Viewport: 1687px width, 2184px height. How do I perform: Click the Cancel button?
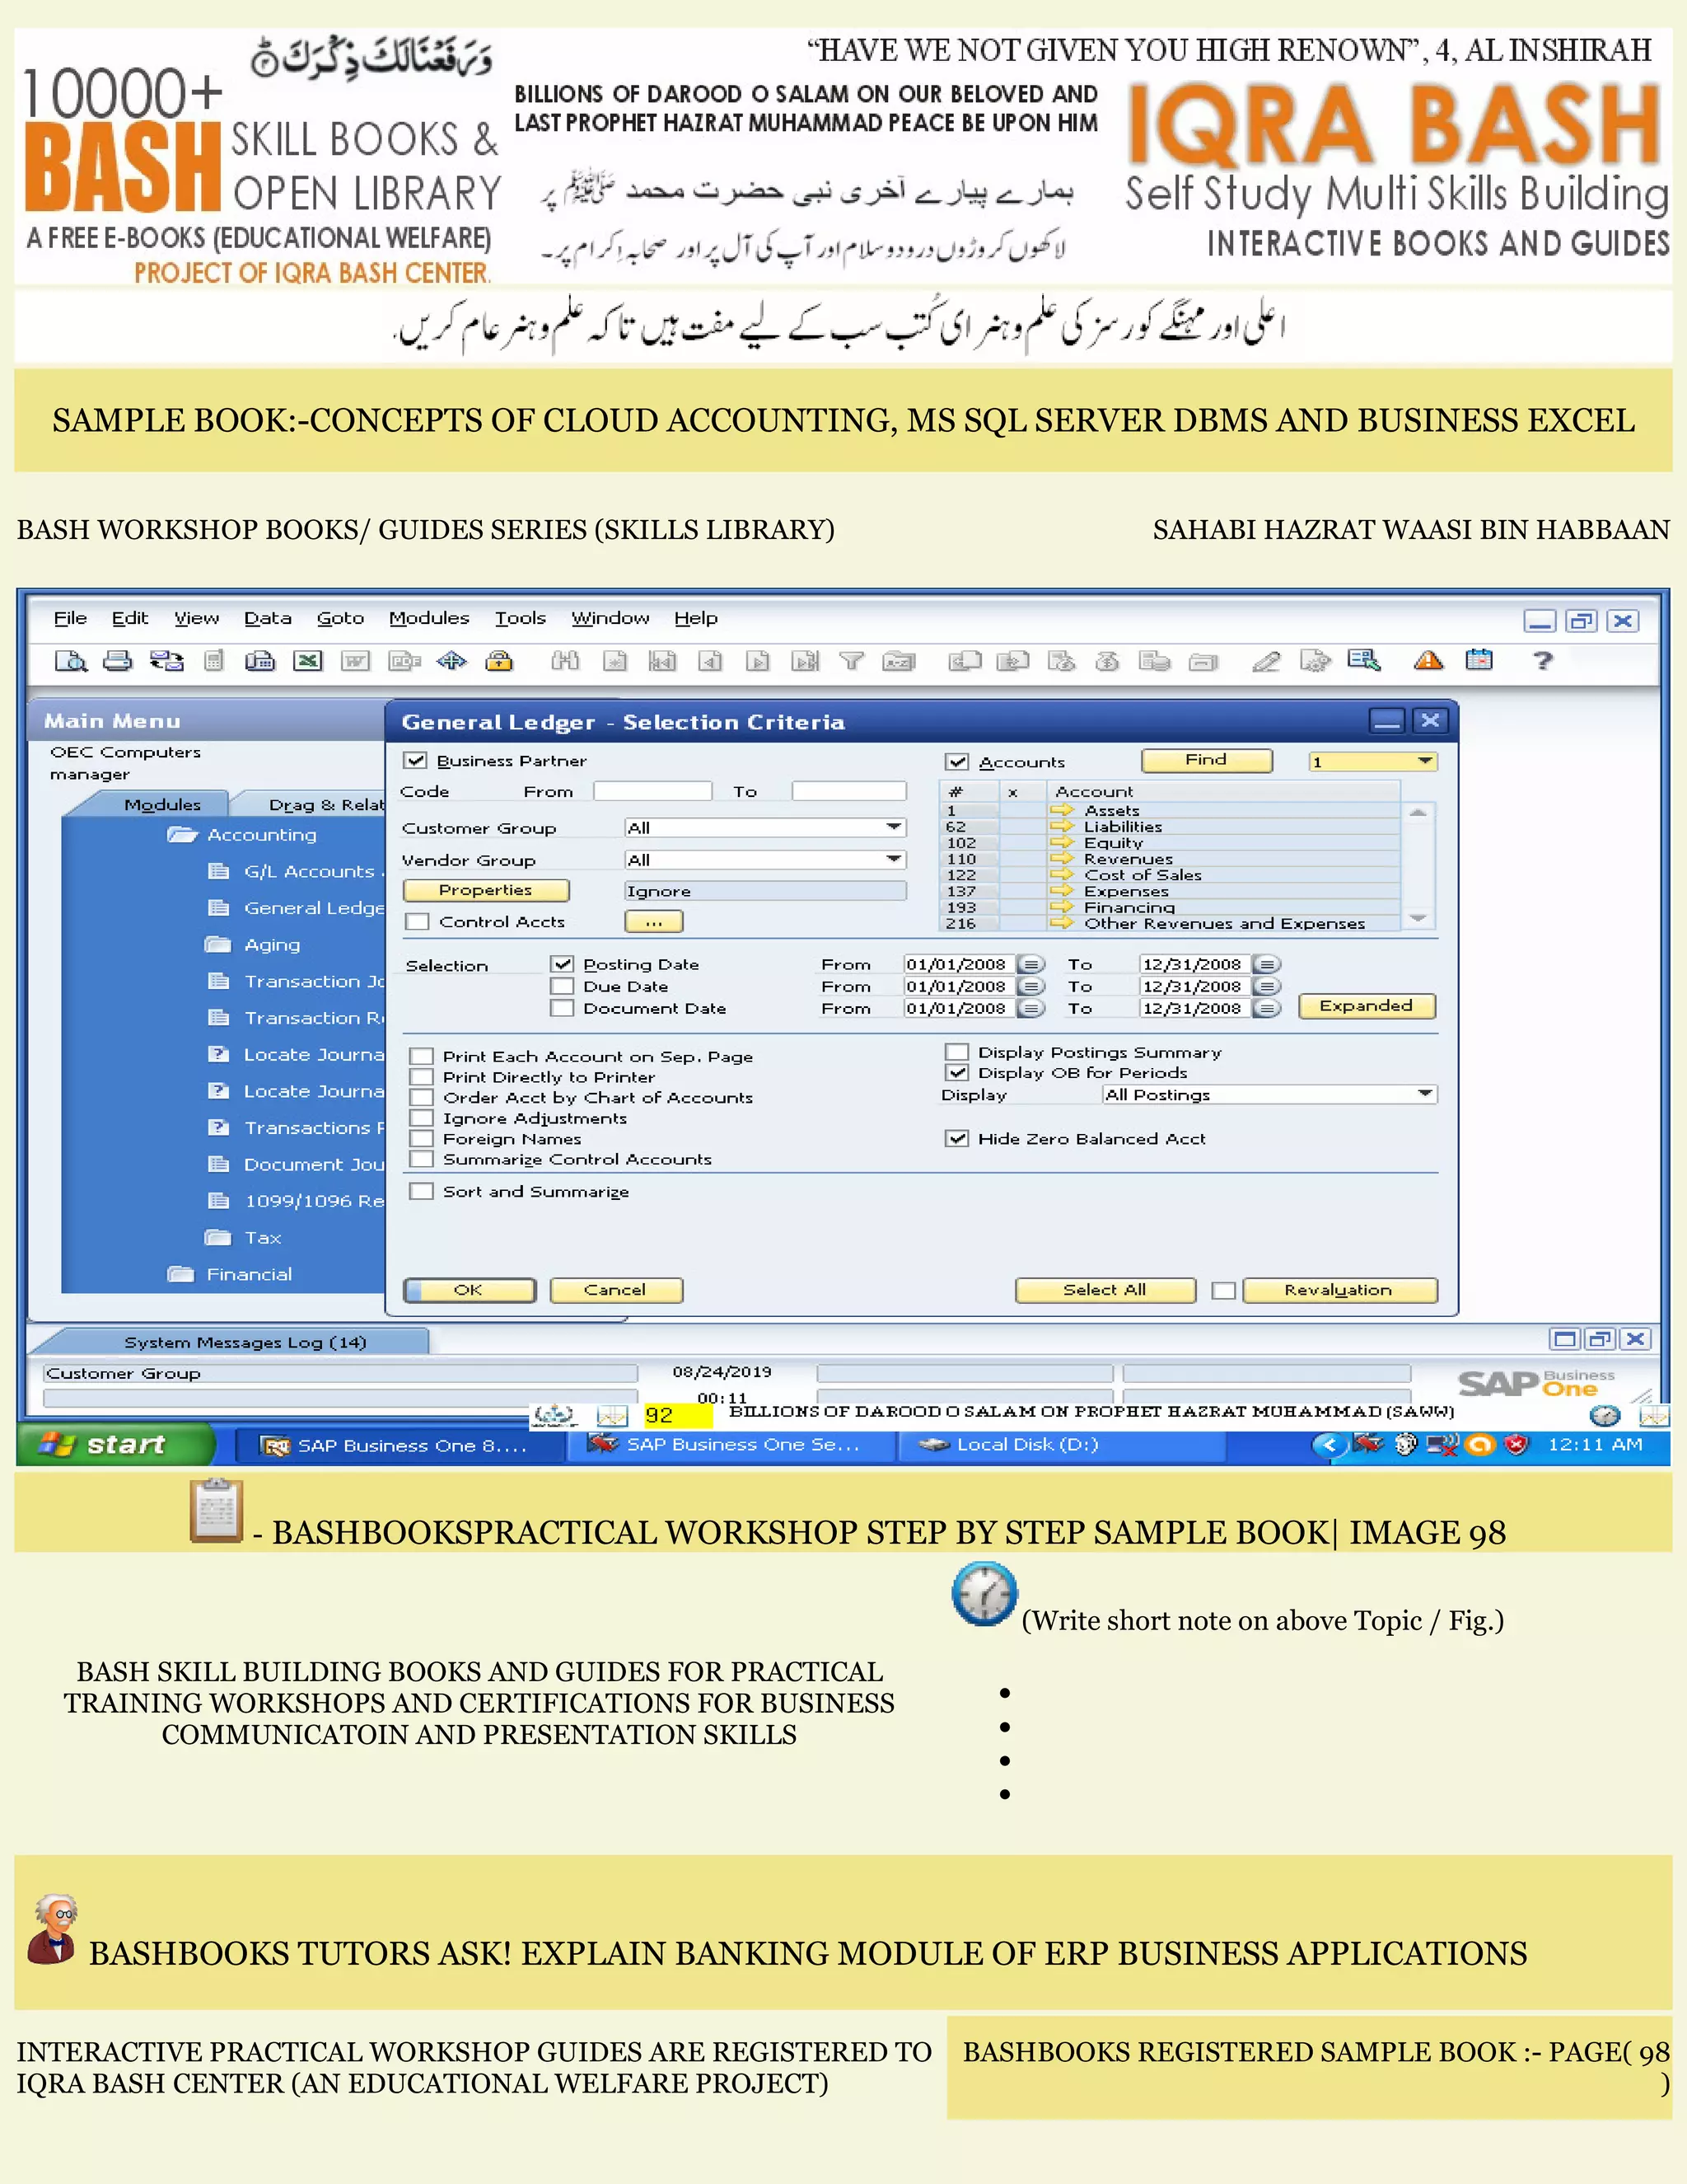(615, 1290)
